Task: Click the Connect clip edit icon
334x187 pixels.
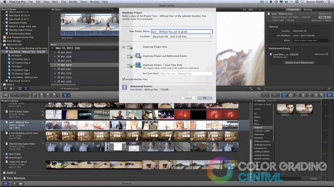Action: (x=42, y=95)
